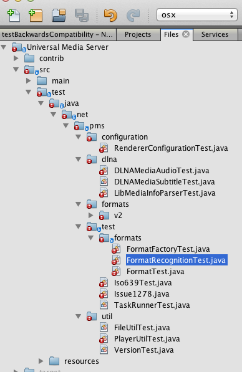Screen dimensions: 242x372
Task: Select the v2 folder label
Action: pos(118,215)
